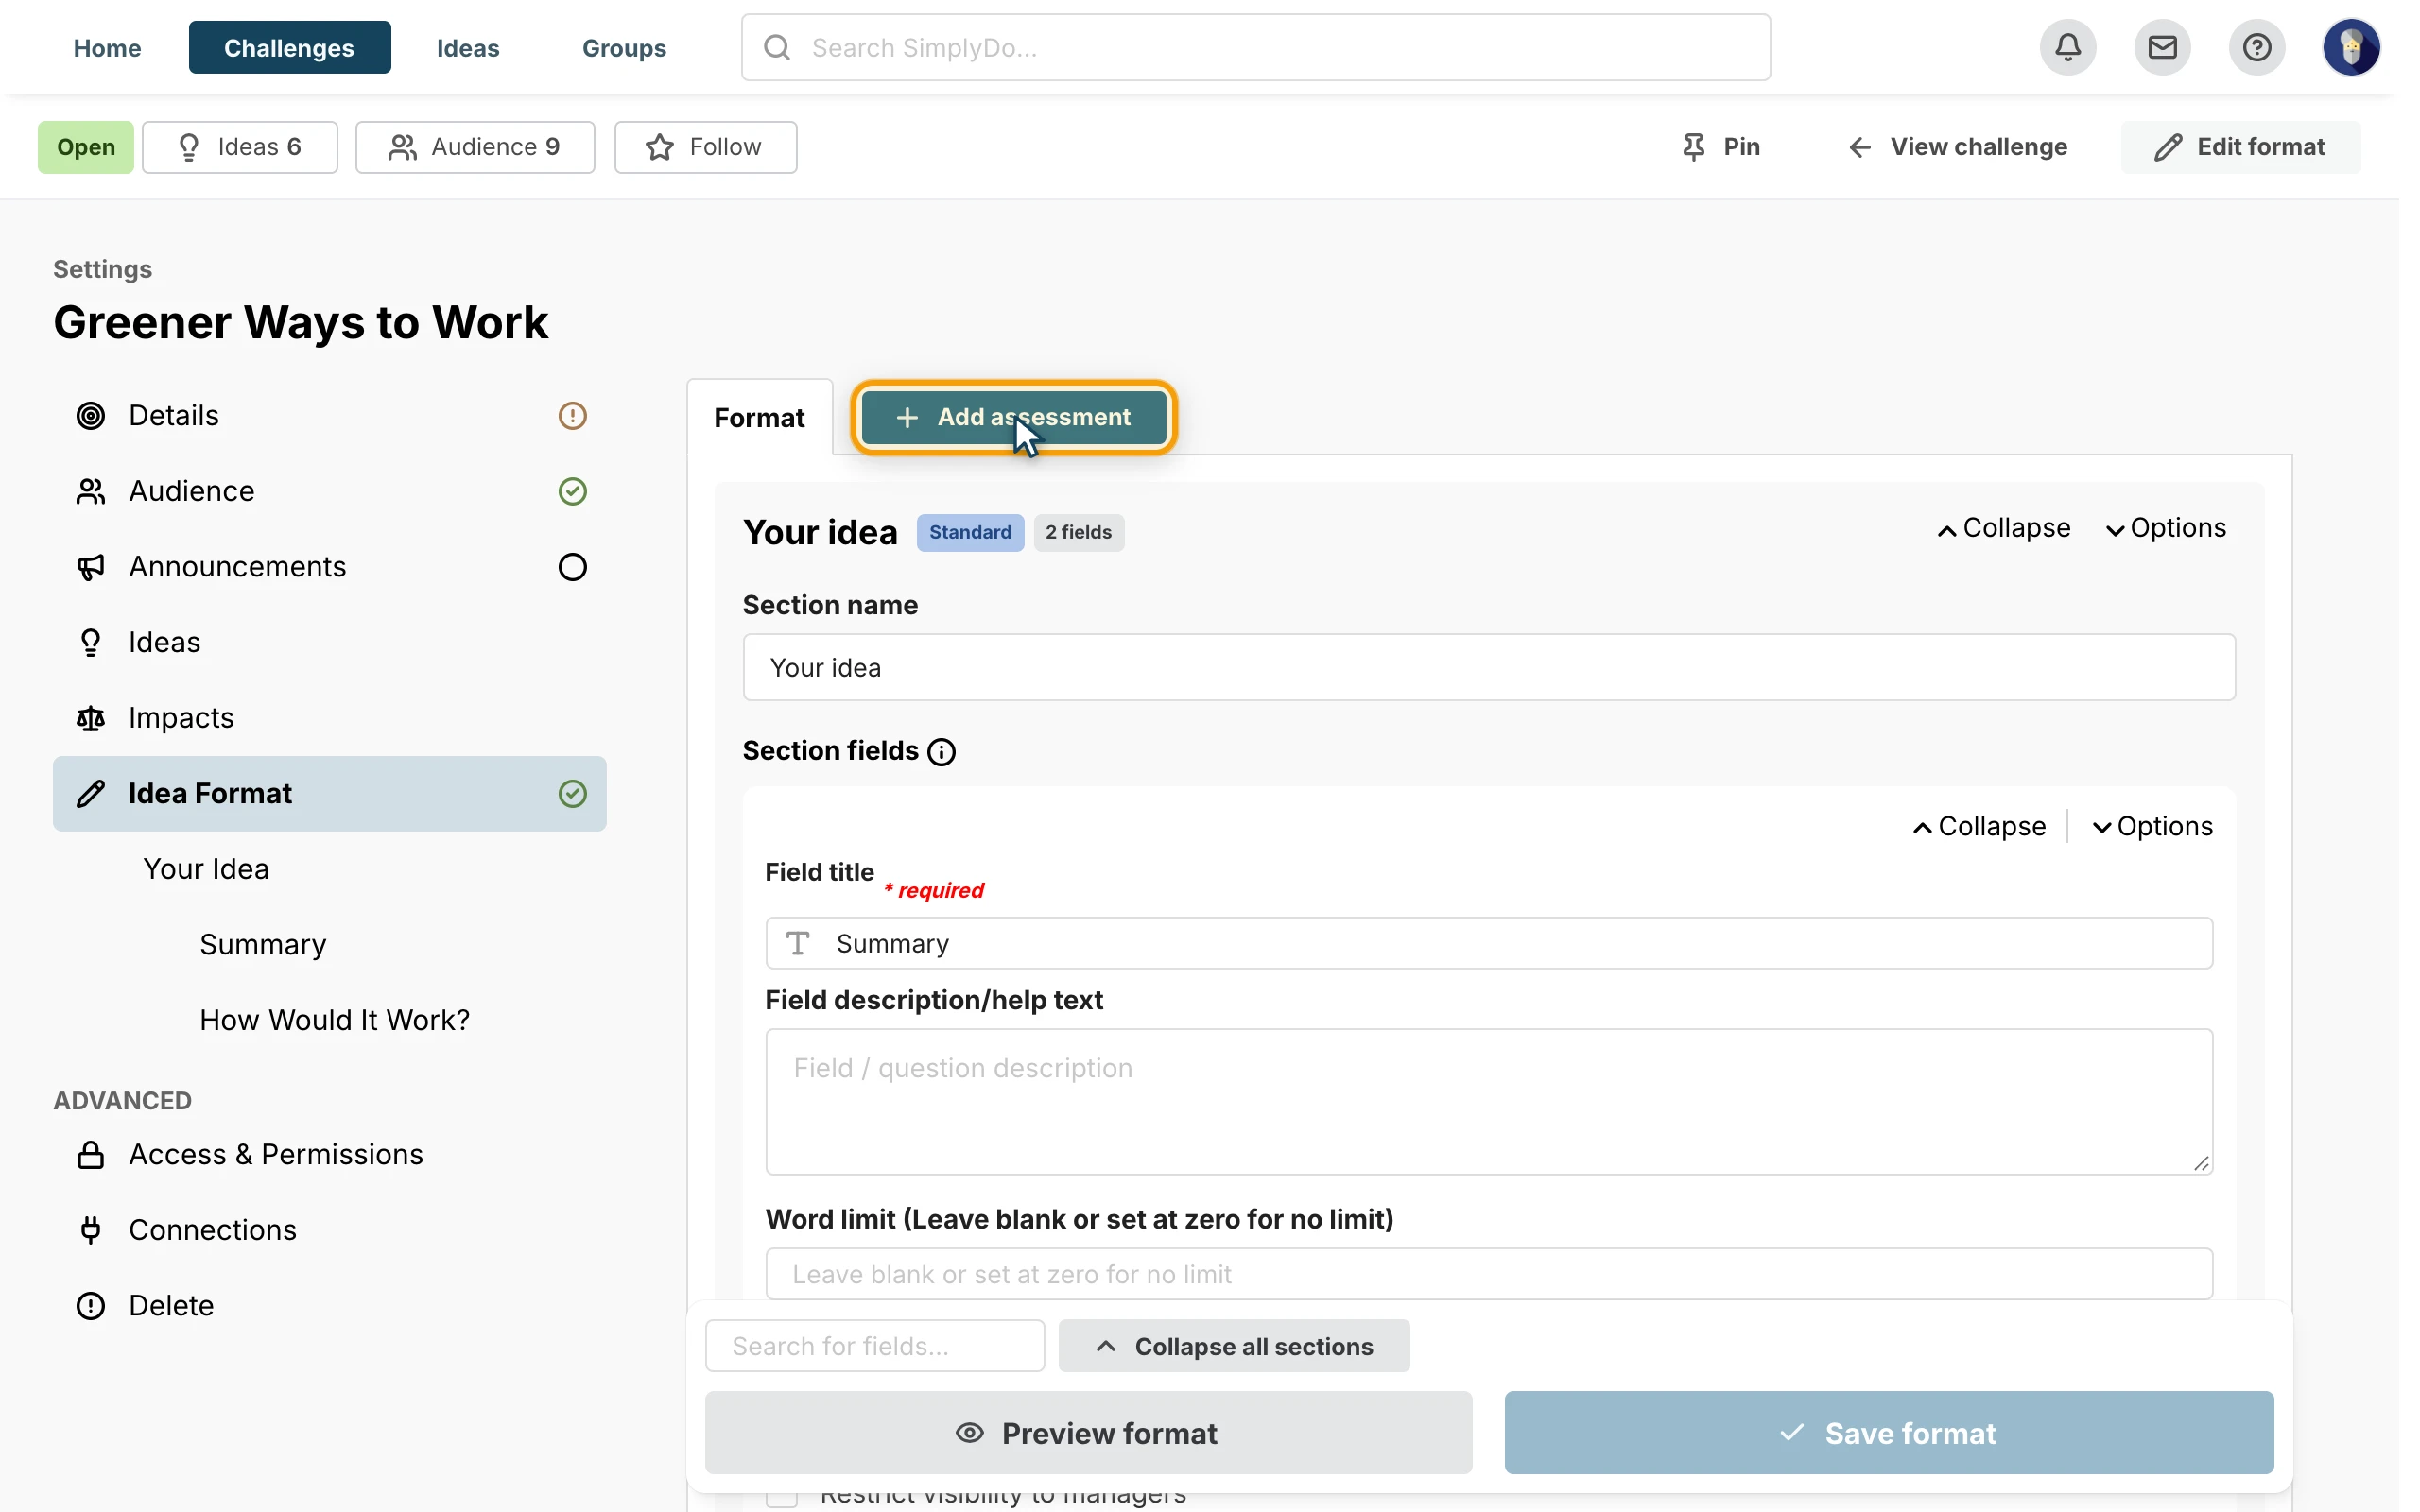Click the warning icon beside Details

[572, 415]
